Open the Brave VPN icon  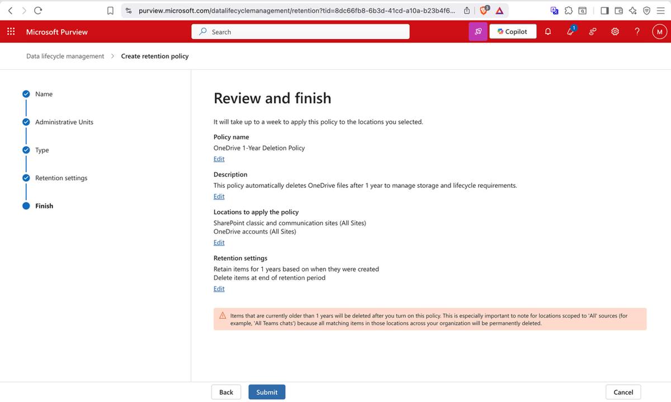646,10
